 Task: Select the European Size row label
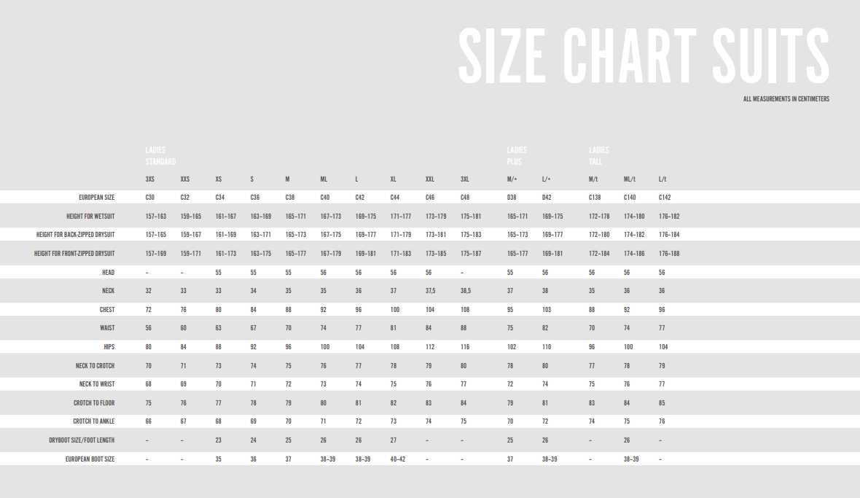(x=97, y=198)
